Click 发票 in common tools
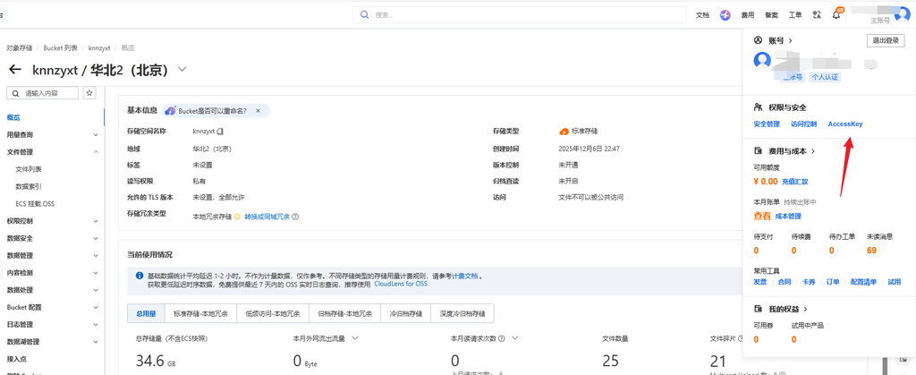The image size is (916, 375). tap(760, 282)
